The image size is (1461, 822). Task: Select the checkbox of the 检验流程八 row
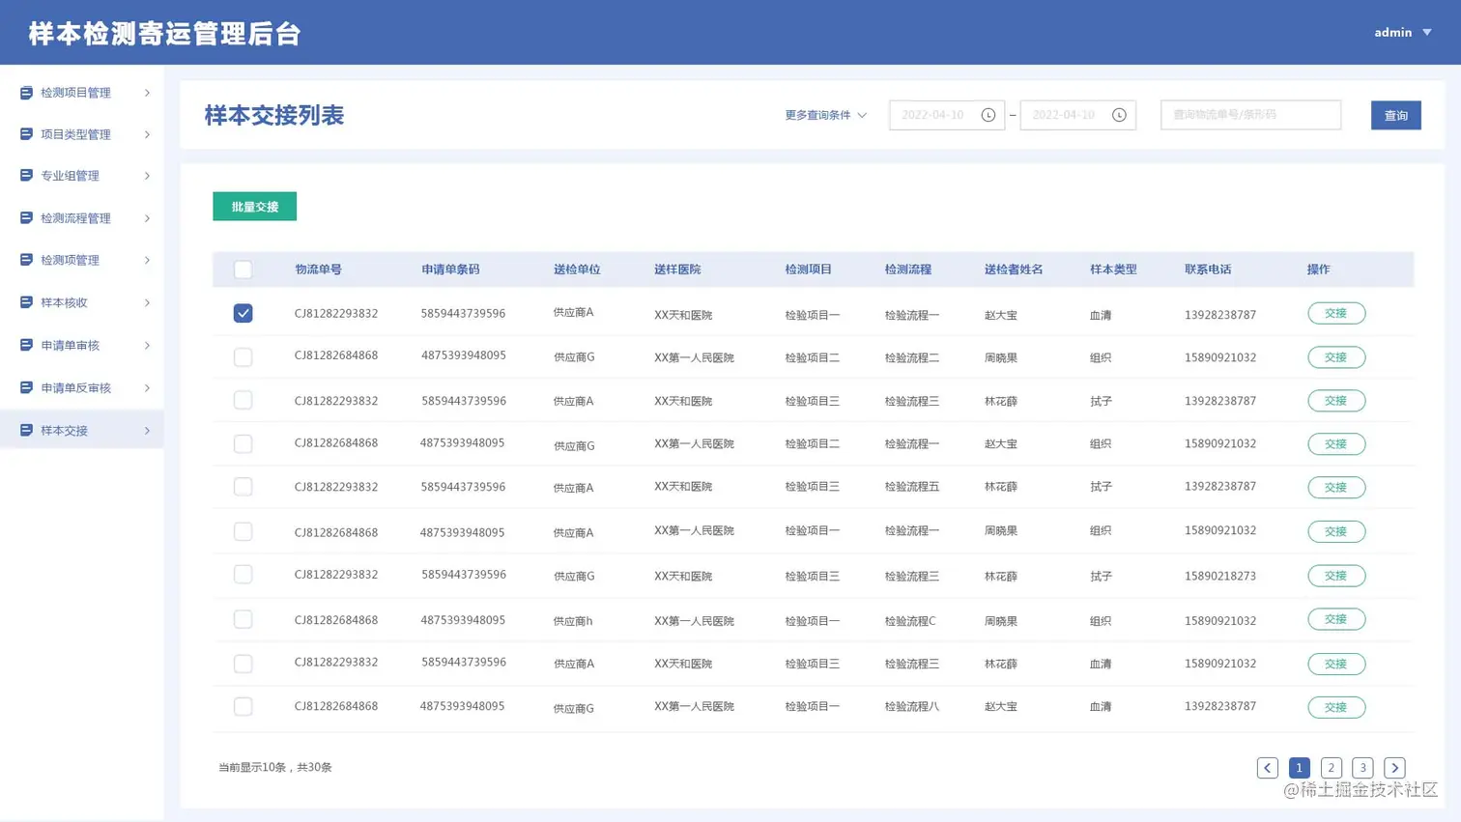point(243,707)
